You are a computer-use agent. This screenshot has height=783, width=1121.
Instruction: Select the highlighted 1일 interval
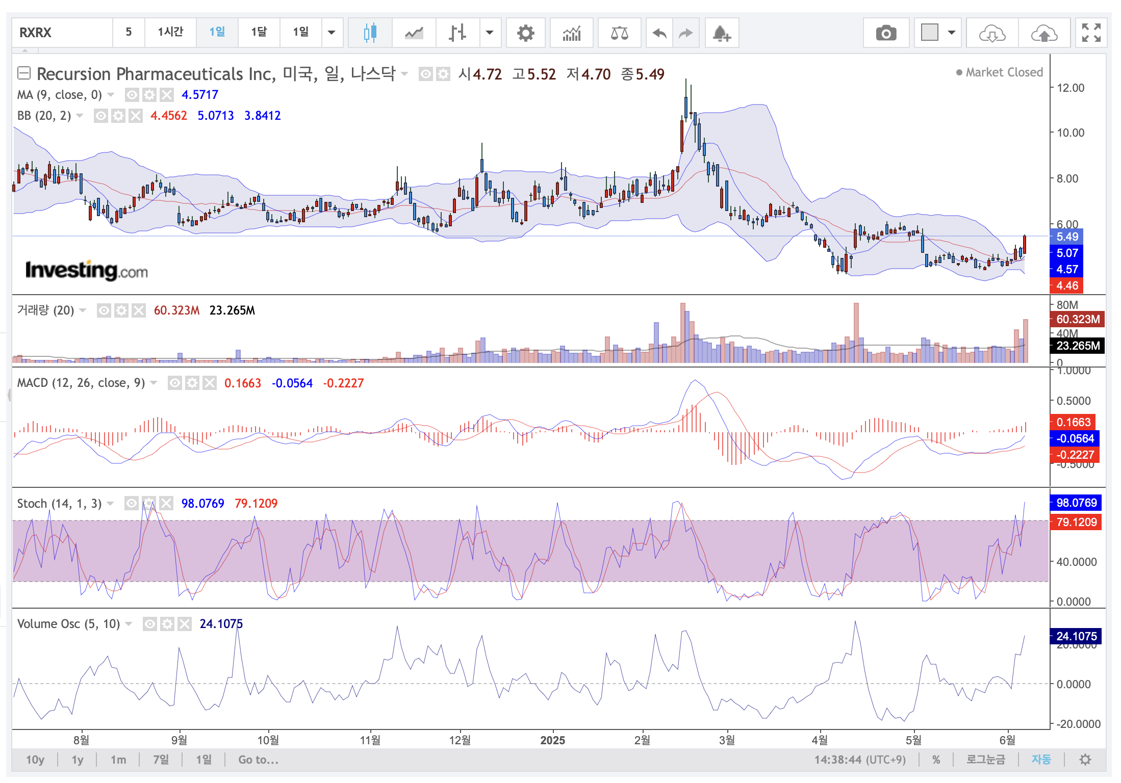click(x=217, y=33)
